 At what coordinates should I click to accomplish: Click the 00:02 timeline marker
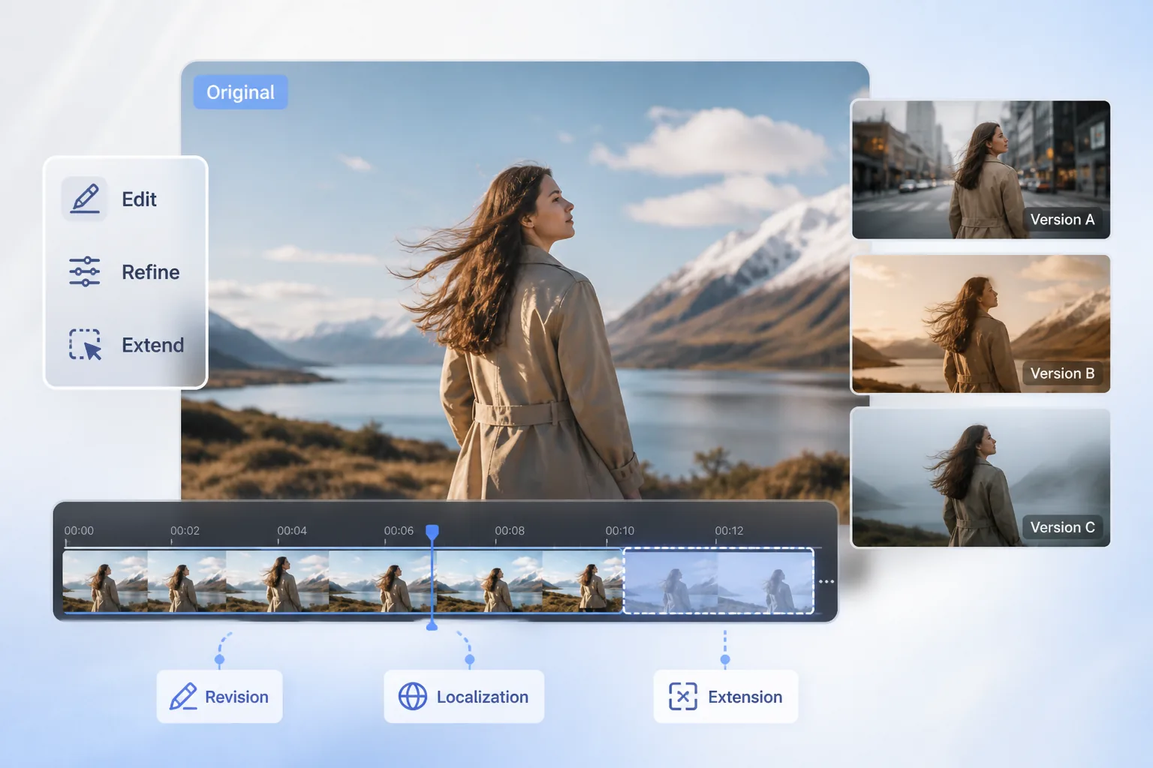tap(185, 530)
